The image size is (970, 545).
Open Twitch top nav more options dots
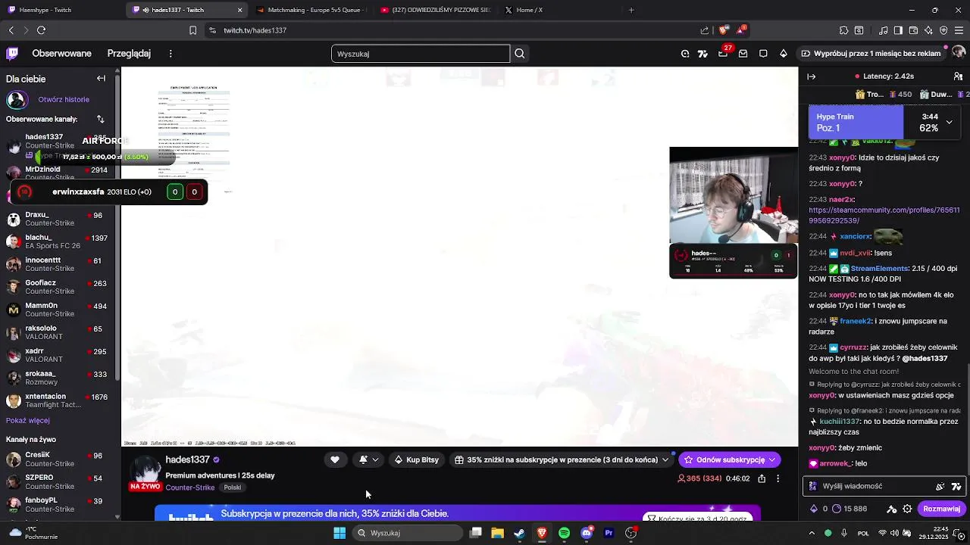tap(171, 54)
